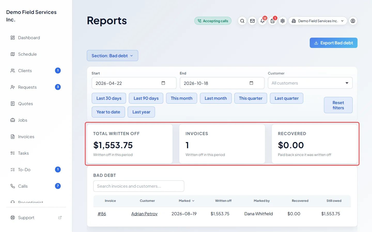Open the clipboard tasks icon in header
This screenshot has height=232, width=372.
(x=273, y=21)
